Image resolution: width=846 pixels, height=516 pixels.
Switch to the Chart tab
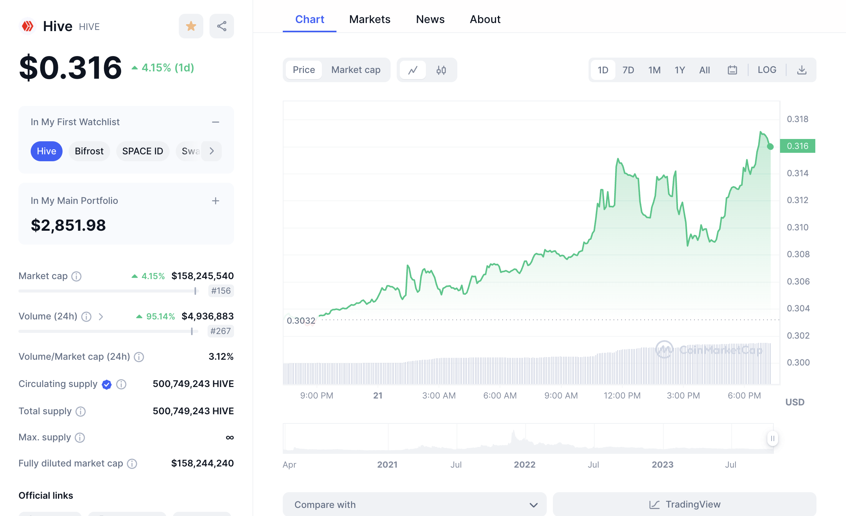coord(310,19)
